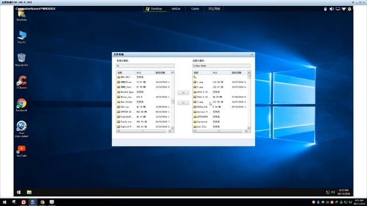
Task: Click the upper transfer button between file lists
Action: coord(183,93)
